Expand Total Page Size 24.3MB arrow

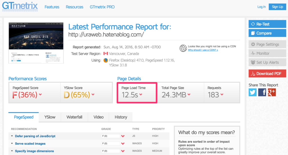click(x=189, y=95)
